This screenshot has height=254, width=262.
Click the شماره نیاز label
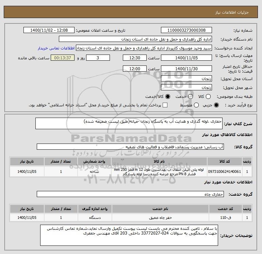(243, 30)
